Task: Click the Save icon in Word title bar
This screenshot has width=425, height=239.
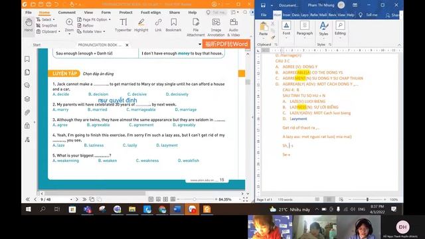Action: 263,5
